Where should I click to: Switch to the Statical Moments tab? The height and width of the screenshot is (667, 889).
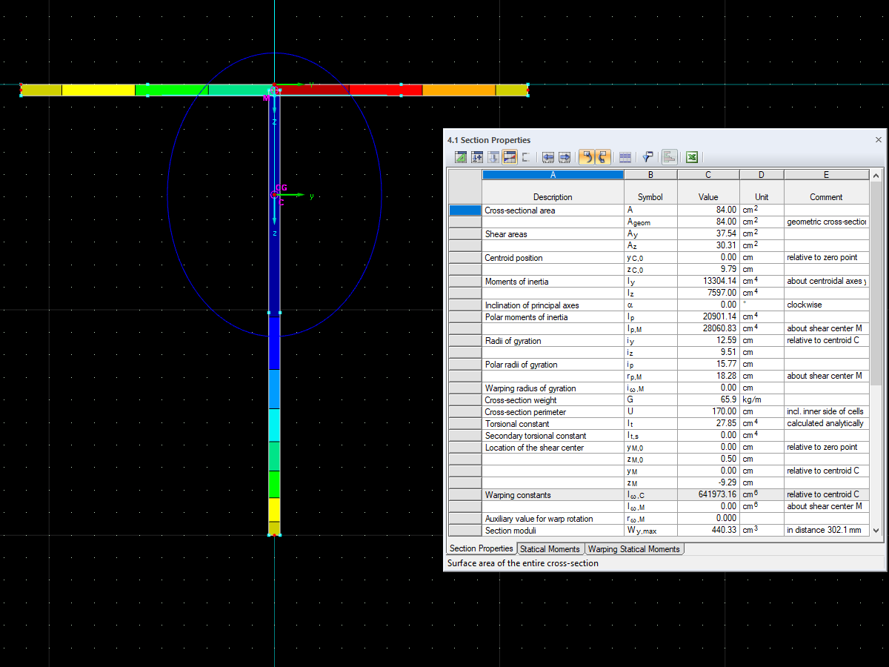pyautogui.click(x=550, y=548)
